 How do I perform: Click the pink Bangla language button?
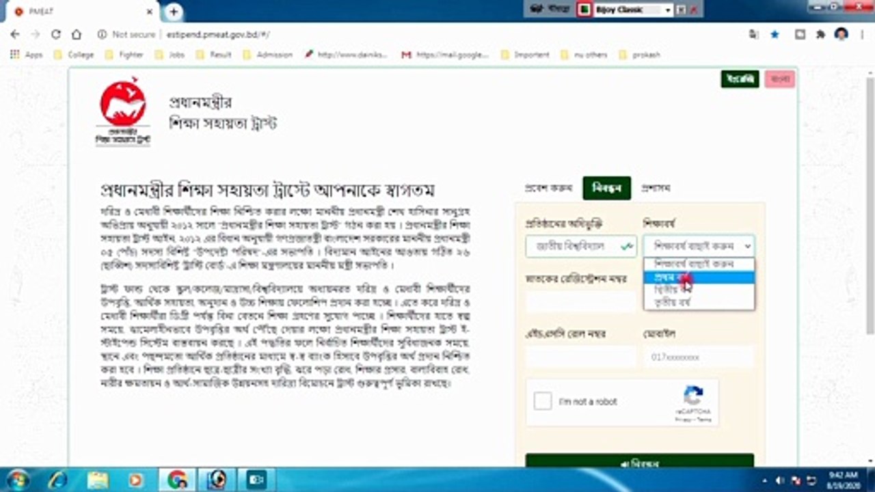pos(780,79)
